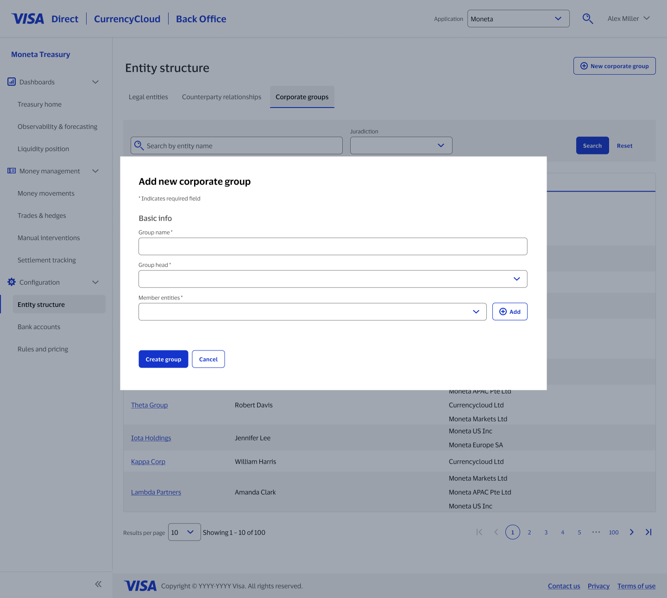The height and width of the screenshot is (598, 667).
Task: Open Trades & hedges page
Action: [42, 216]
